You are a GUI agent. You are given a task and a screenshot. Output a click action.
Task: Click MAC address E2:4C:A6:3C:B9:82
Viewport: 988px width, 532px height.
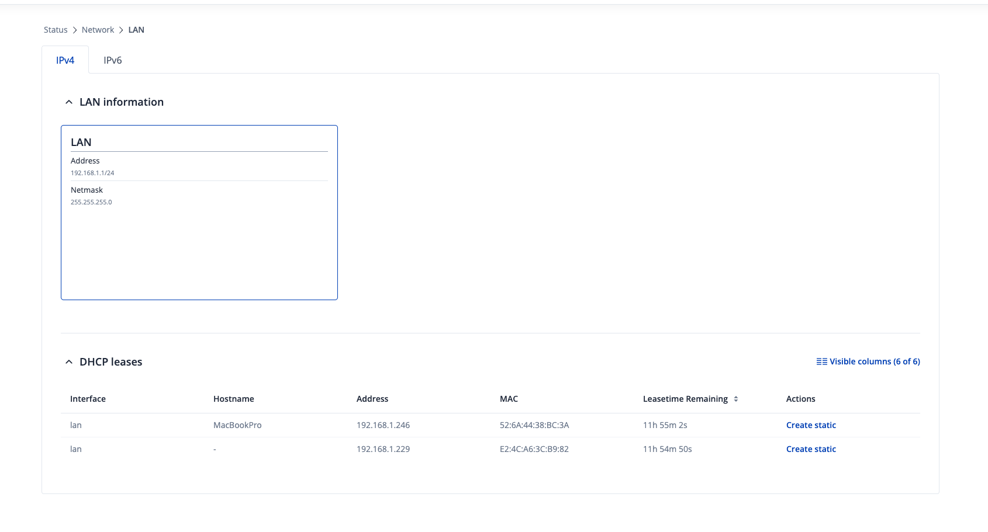(534, 449)
